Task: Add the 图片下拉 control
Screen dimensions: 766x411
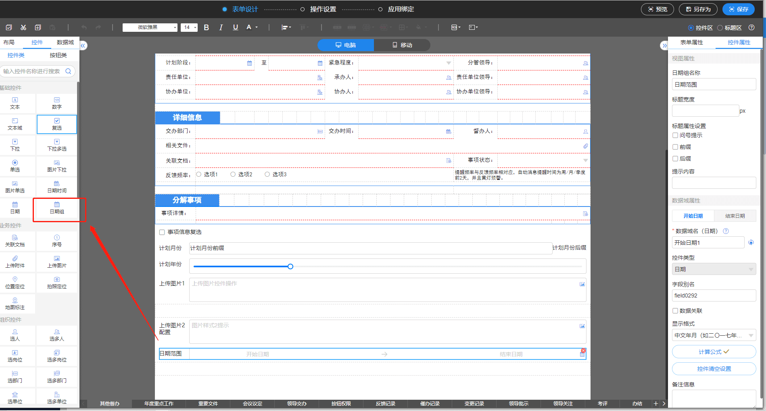Action: [57, 166]
